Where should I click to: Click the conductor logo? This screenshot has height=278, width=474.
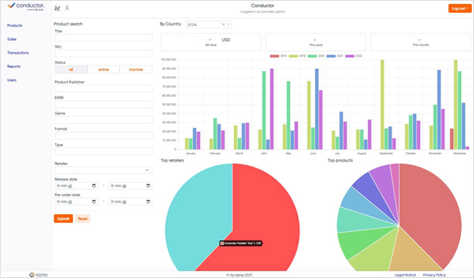[x=26, y=6]
